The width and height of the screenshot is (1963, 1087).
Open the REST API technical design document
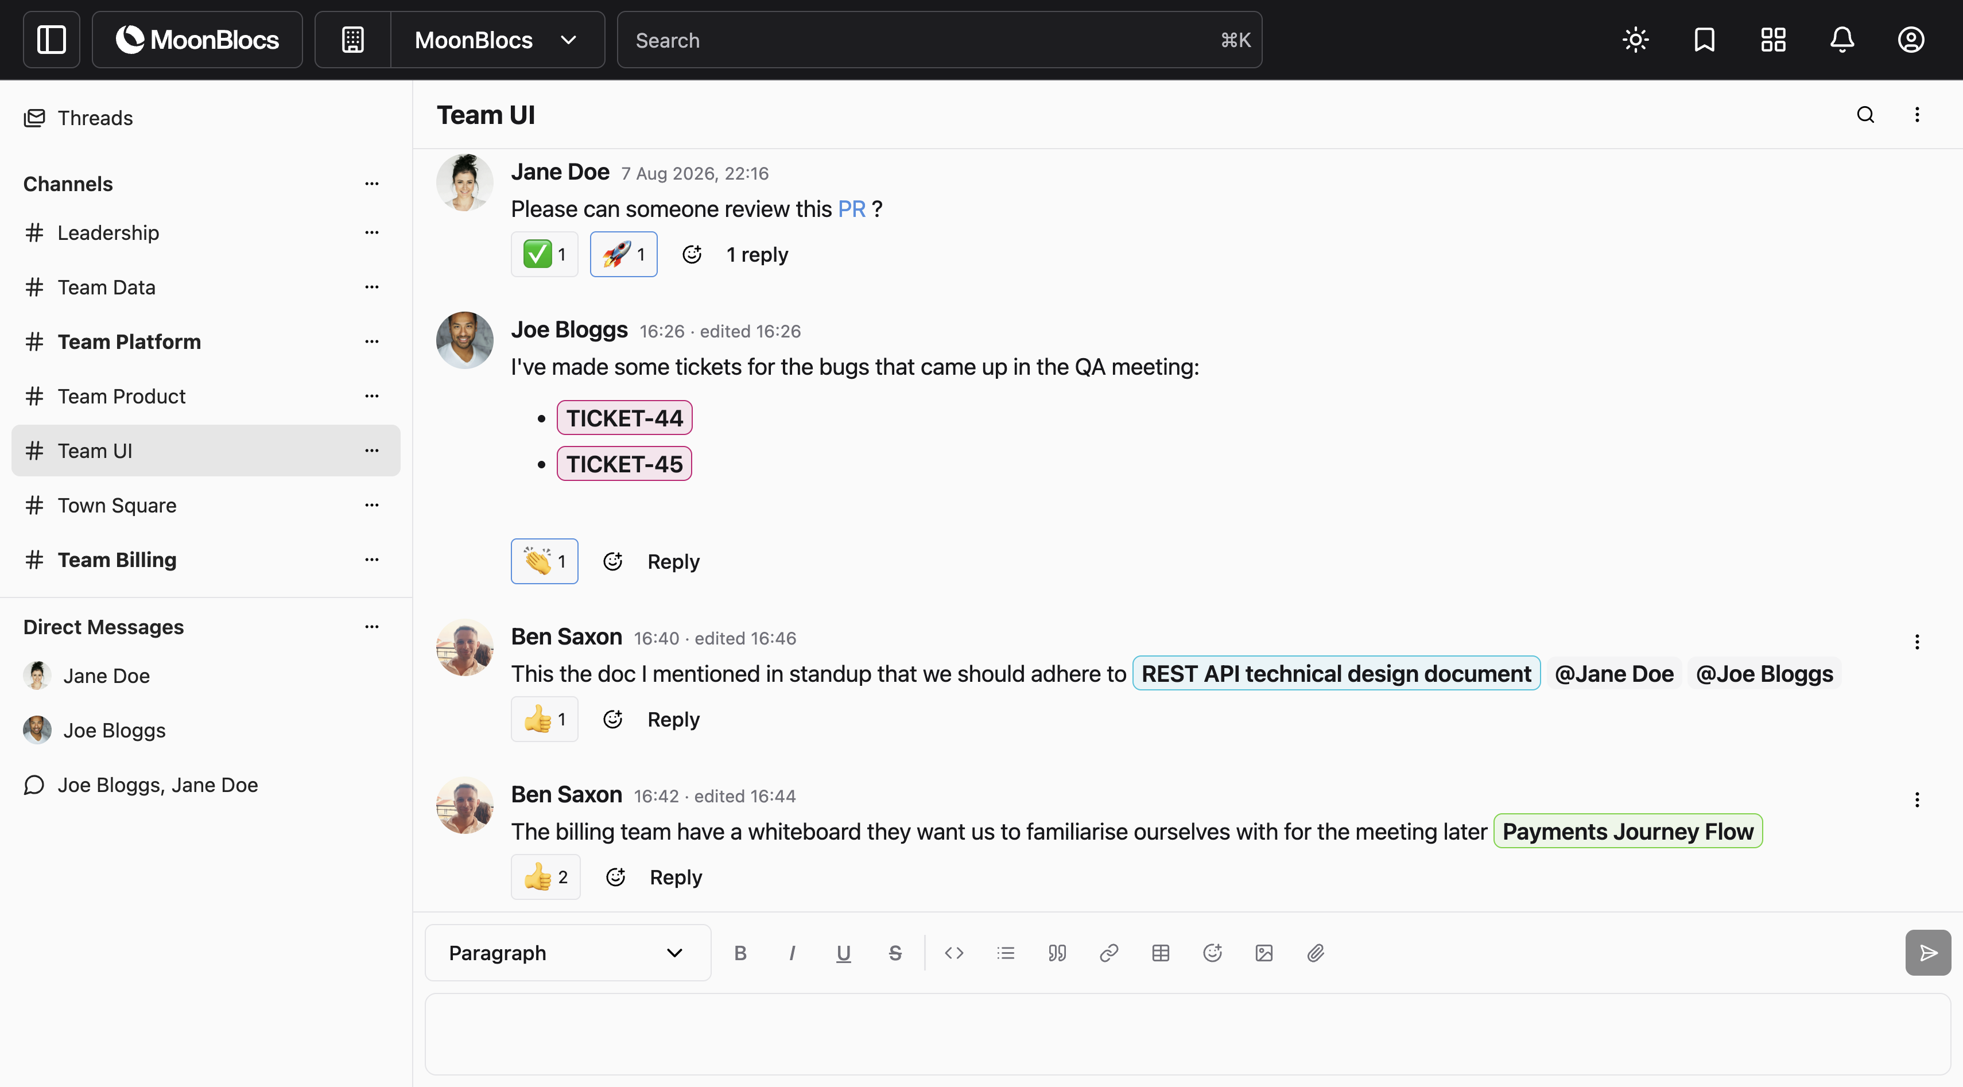click(x=1336, y=673)
